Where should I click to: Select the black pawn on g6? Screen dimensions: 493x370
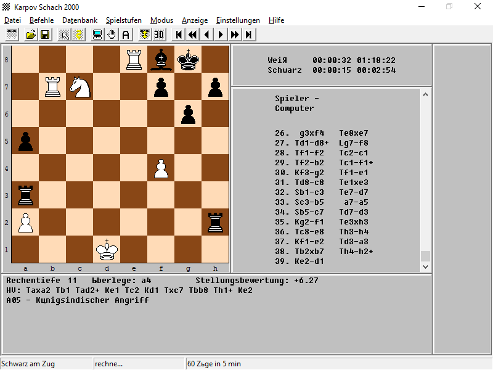pos(189,114)
